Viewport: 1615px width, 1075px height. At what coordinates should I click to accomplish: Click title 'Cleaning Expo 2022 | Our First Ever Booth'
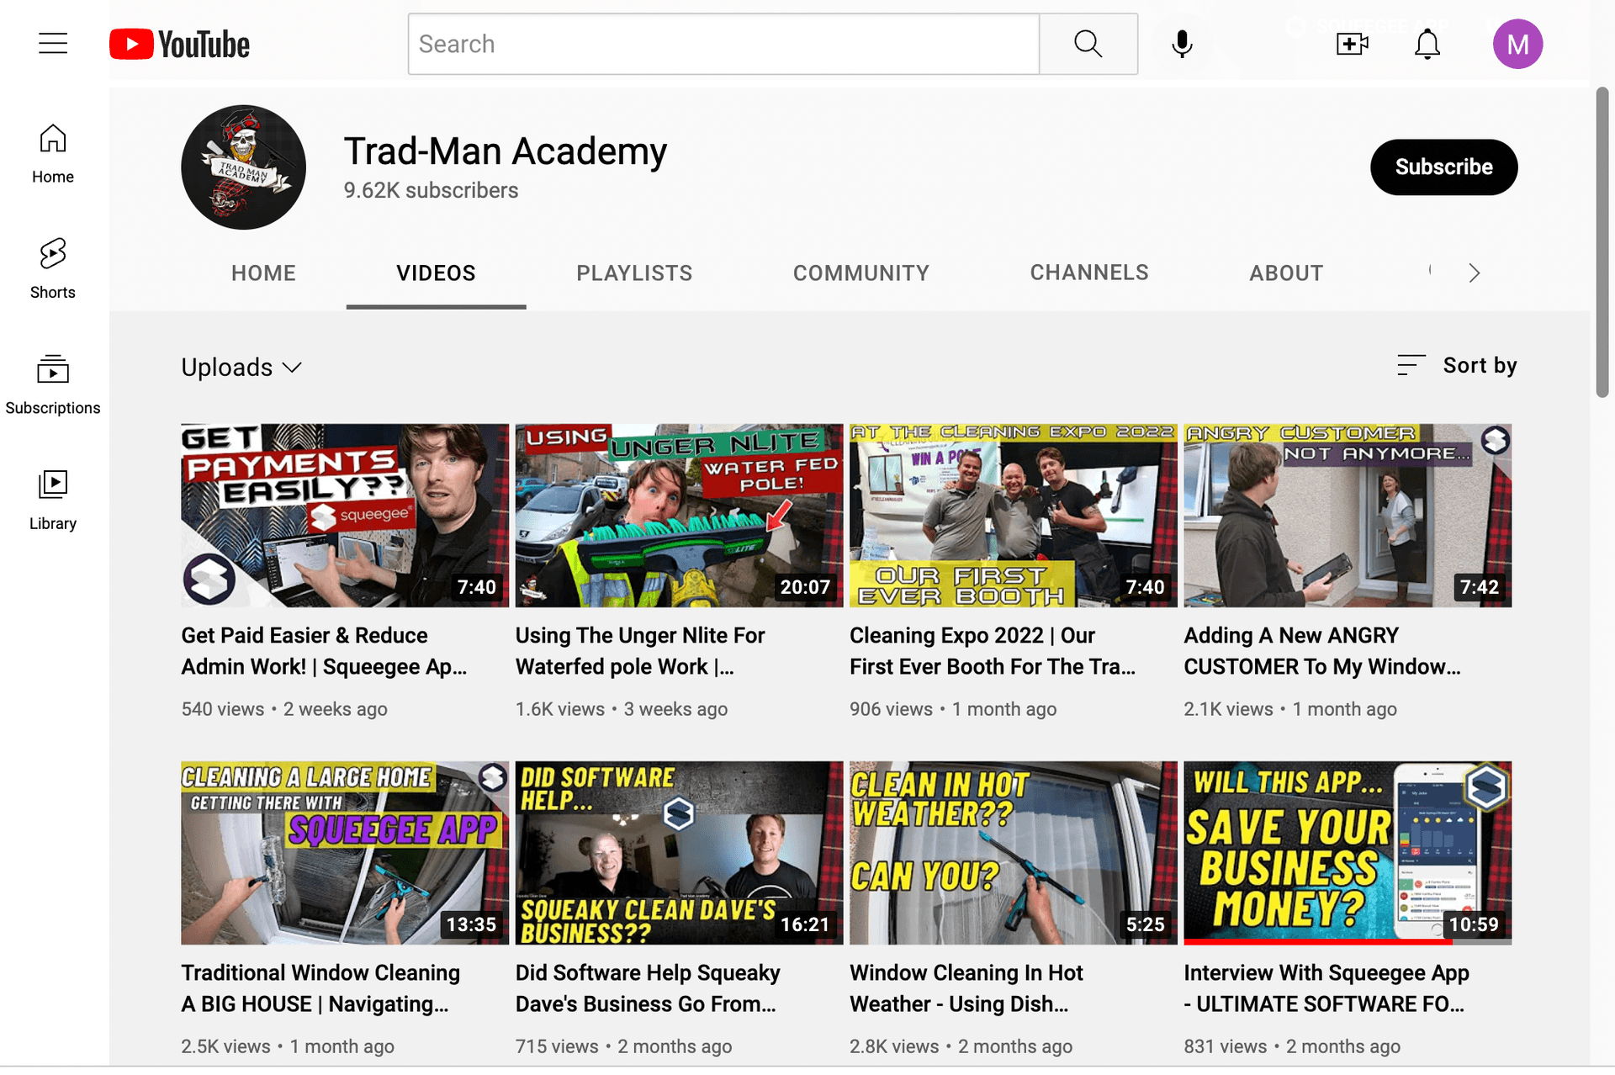(993, 651)
